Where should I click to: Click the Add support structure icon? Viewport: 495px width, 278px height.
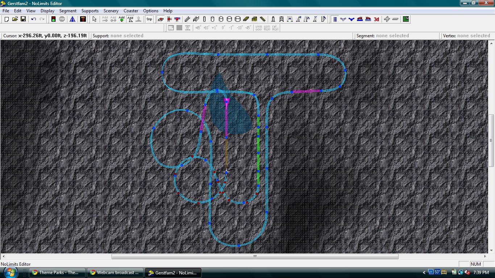(130, 19)
